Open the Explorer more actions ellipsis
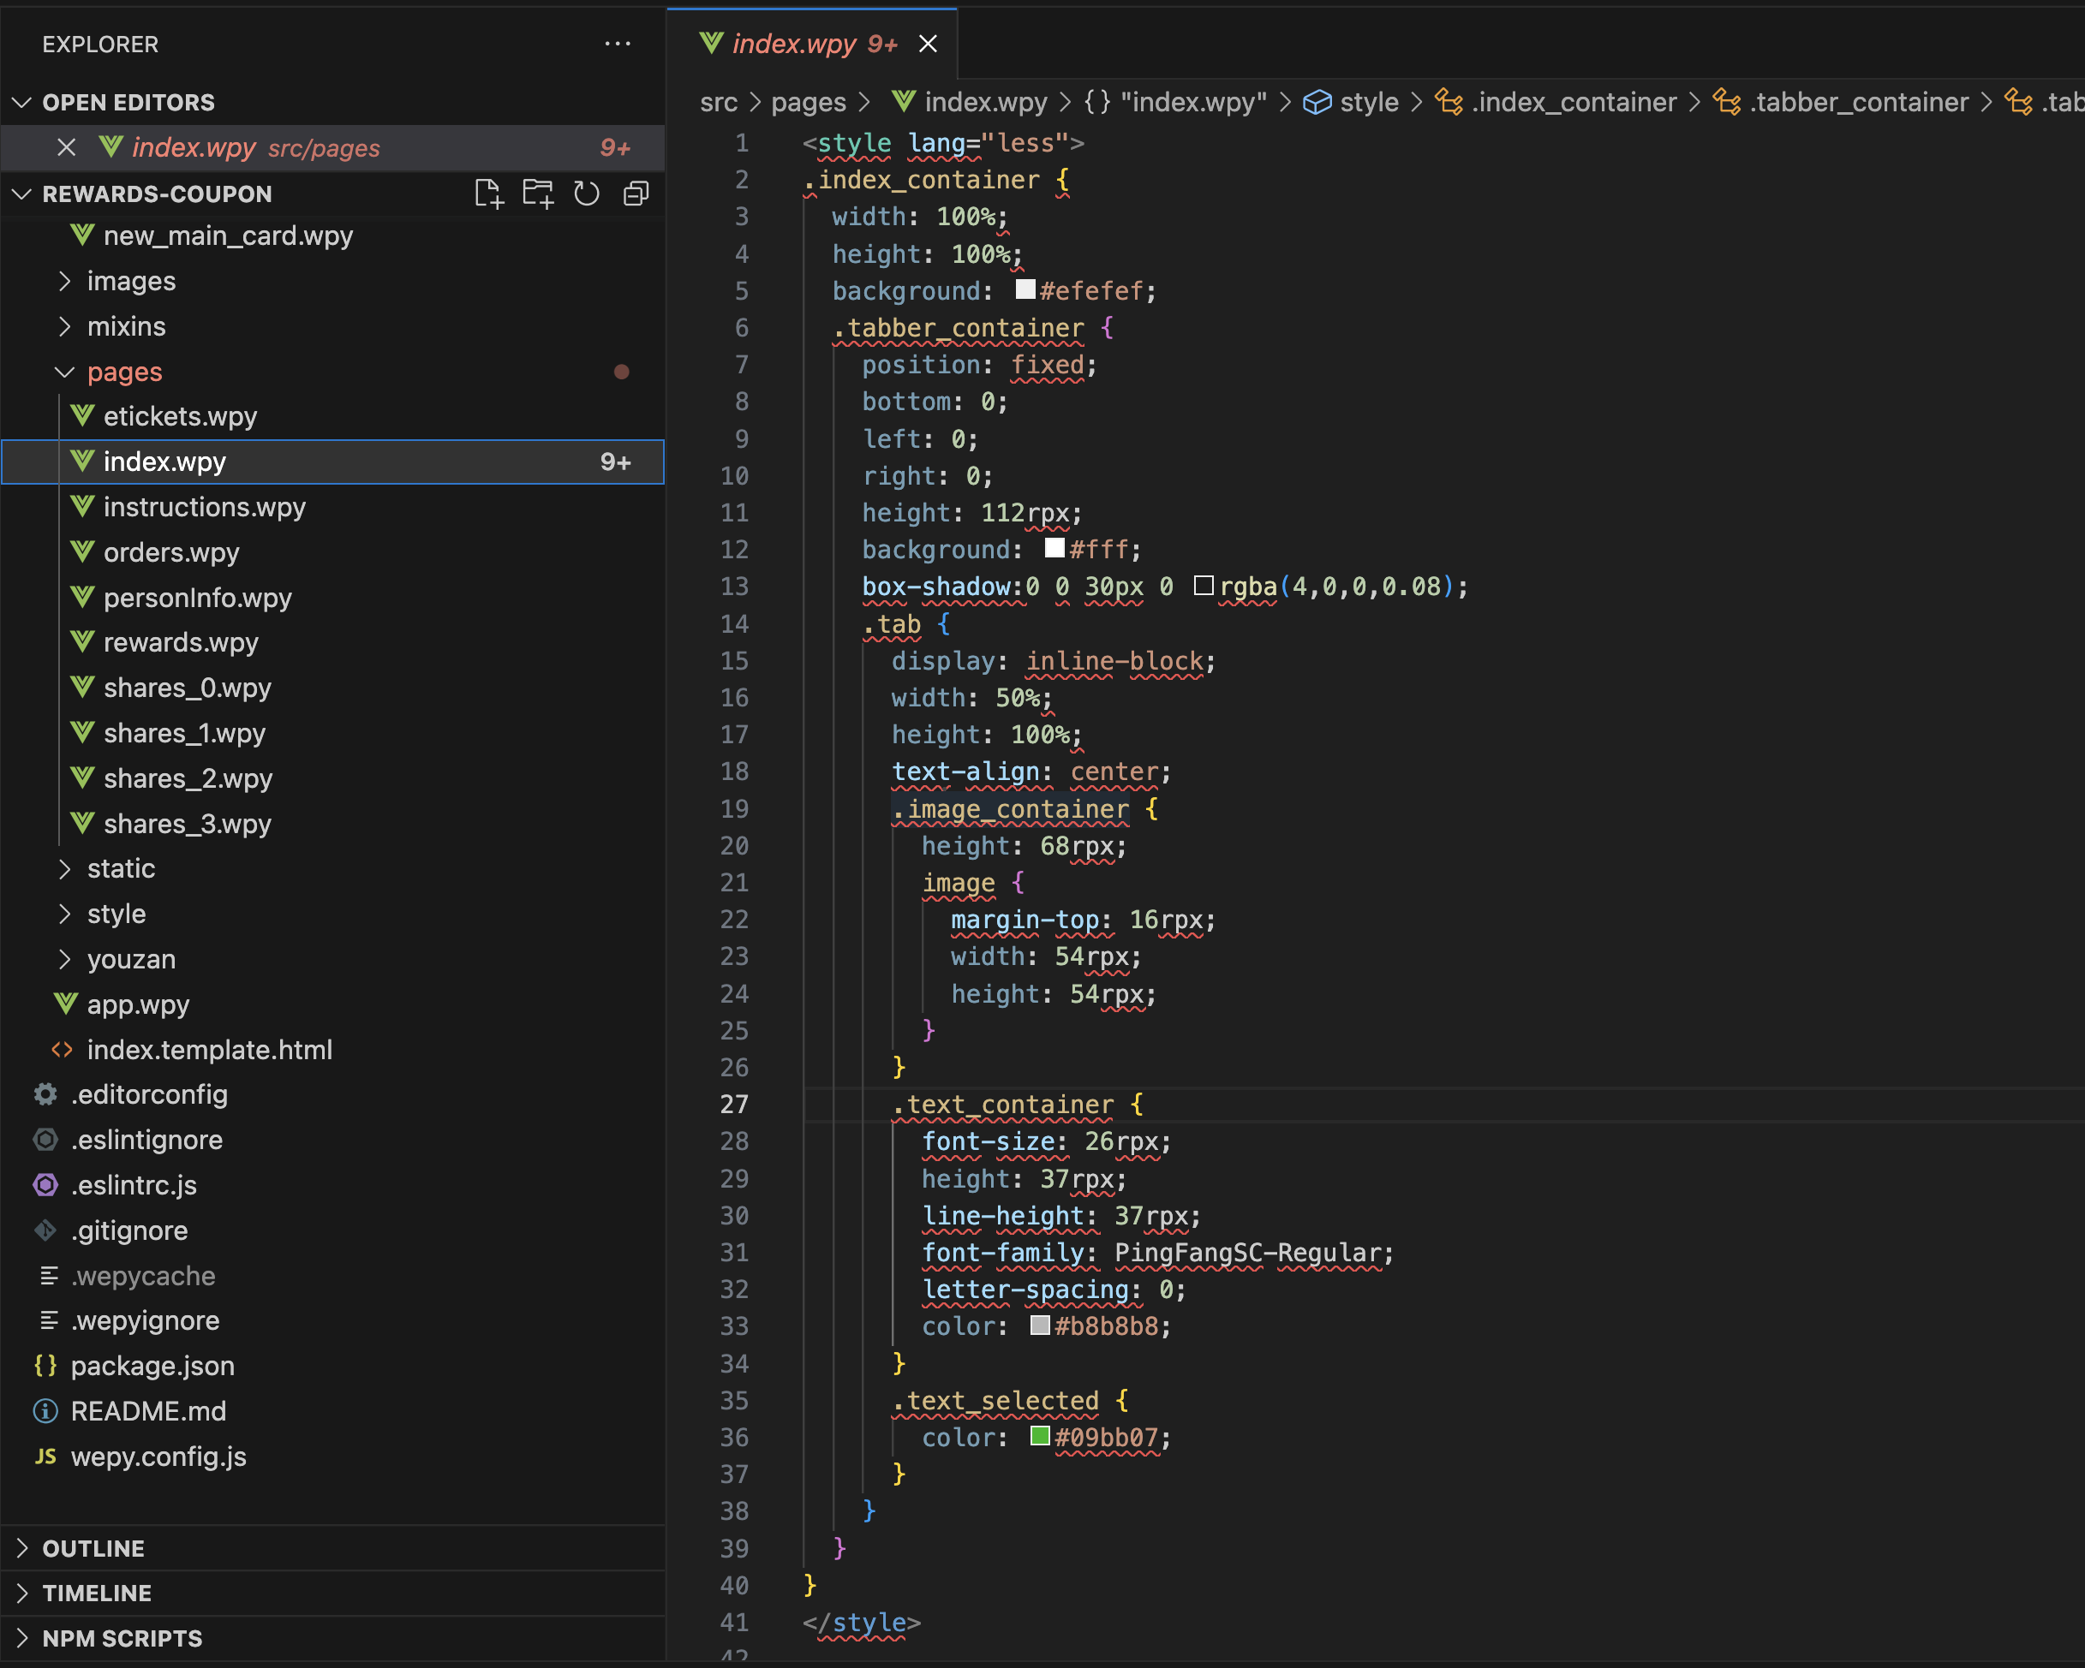 coord(617,45)
